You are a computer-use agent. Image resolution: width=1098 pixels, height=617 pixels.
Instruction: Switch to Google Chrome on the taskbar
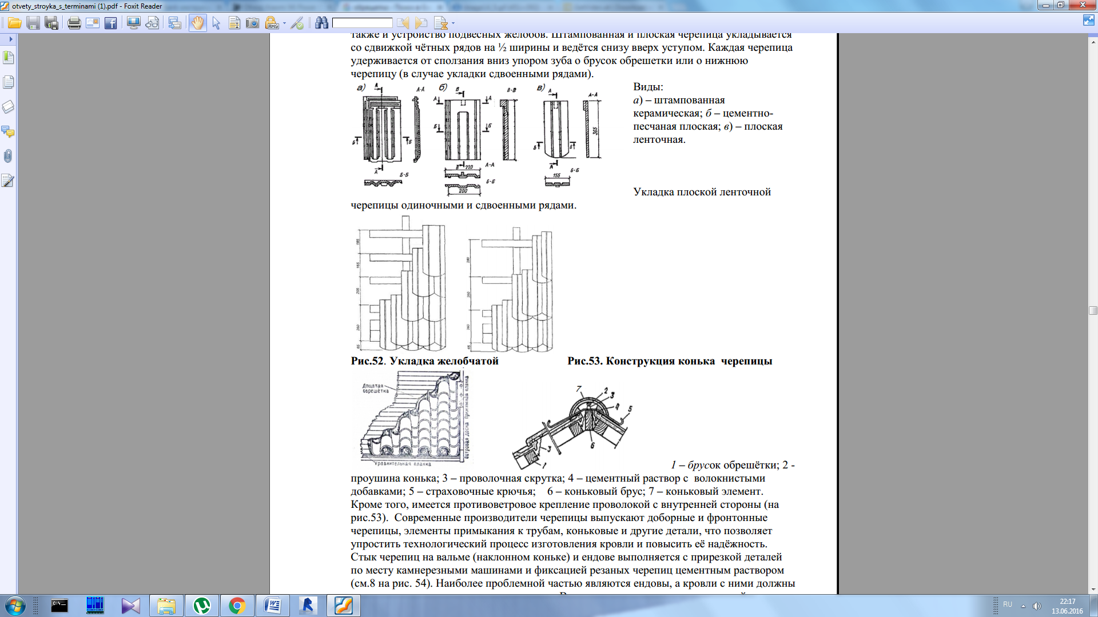tap(237, 606)
